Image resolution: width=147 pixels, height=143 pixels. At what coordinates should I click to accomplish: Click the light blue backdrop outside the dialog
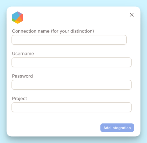pyautogui.click(x=73, y=3)
